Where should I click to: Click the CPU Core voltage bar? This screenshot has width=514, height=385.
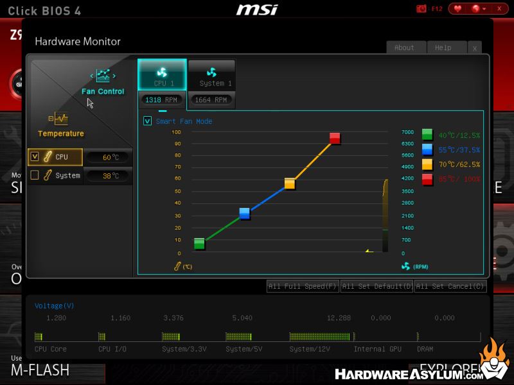[x=39, y=336]
